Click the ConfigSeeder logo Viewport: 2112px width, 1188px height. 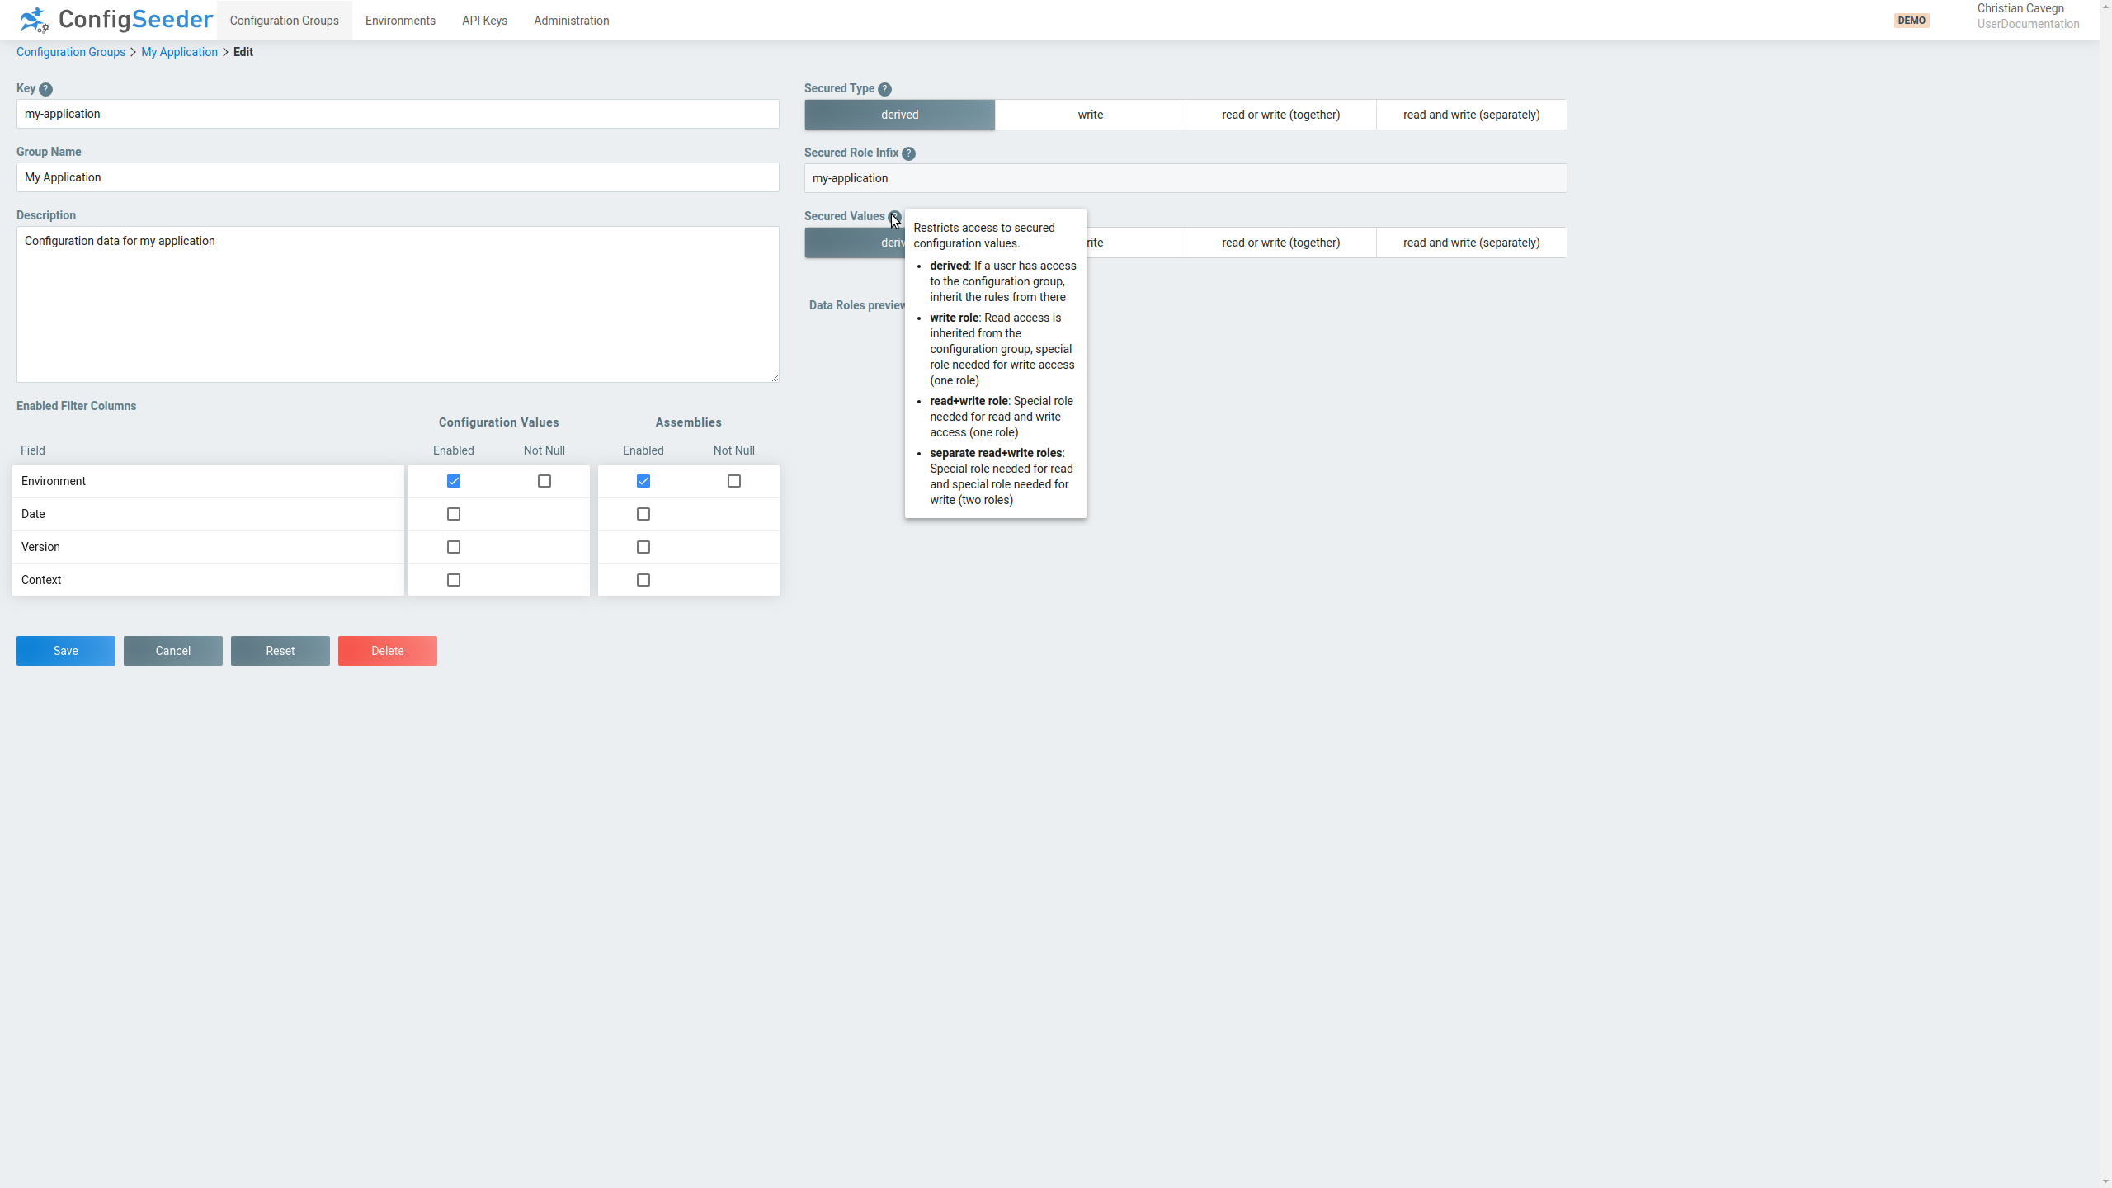point(114,19)
